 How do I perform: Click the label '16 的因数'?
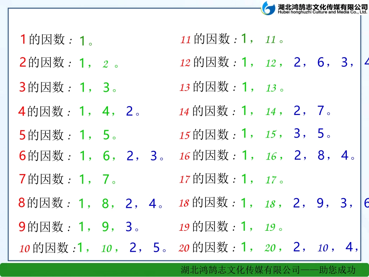click(x=204, y=155)
